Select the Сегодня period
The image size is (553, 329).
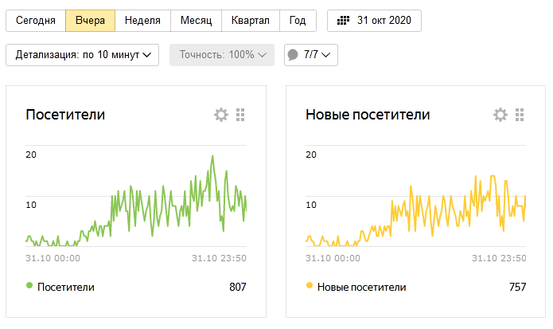click(x=36, y=21)
